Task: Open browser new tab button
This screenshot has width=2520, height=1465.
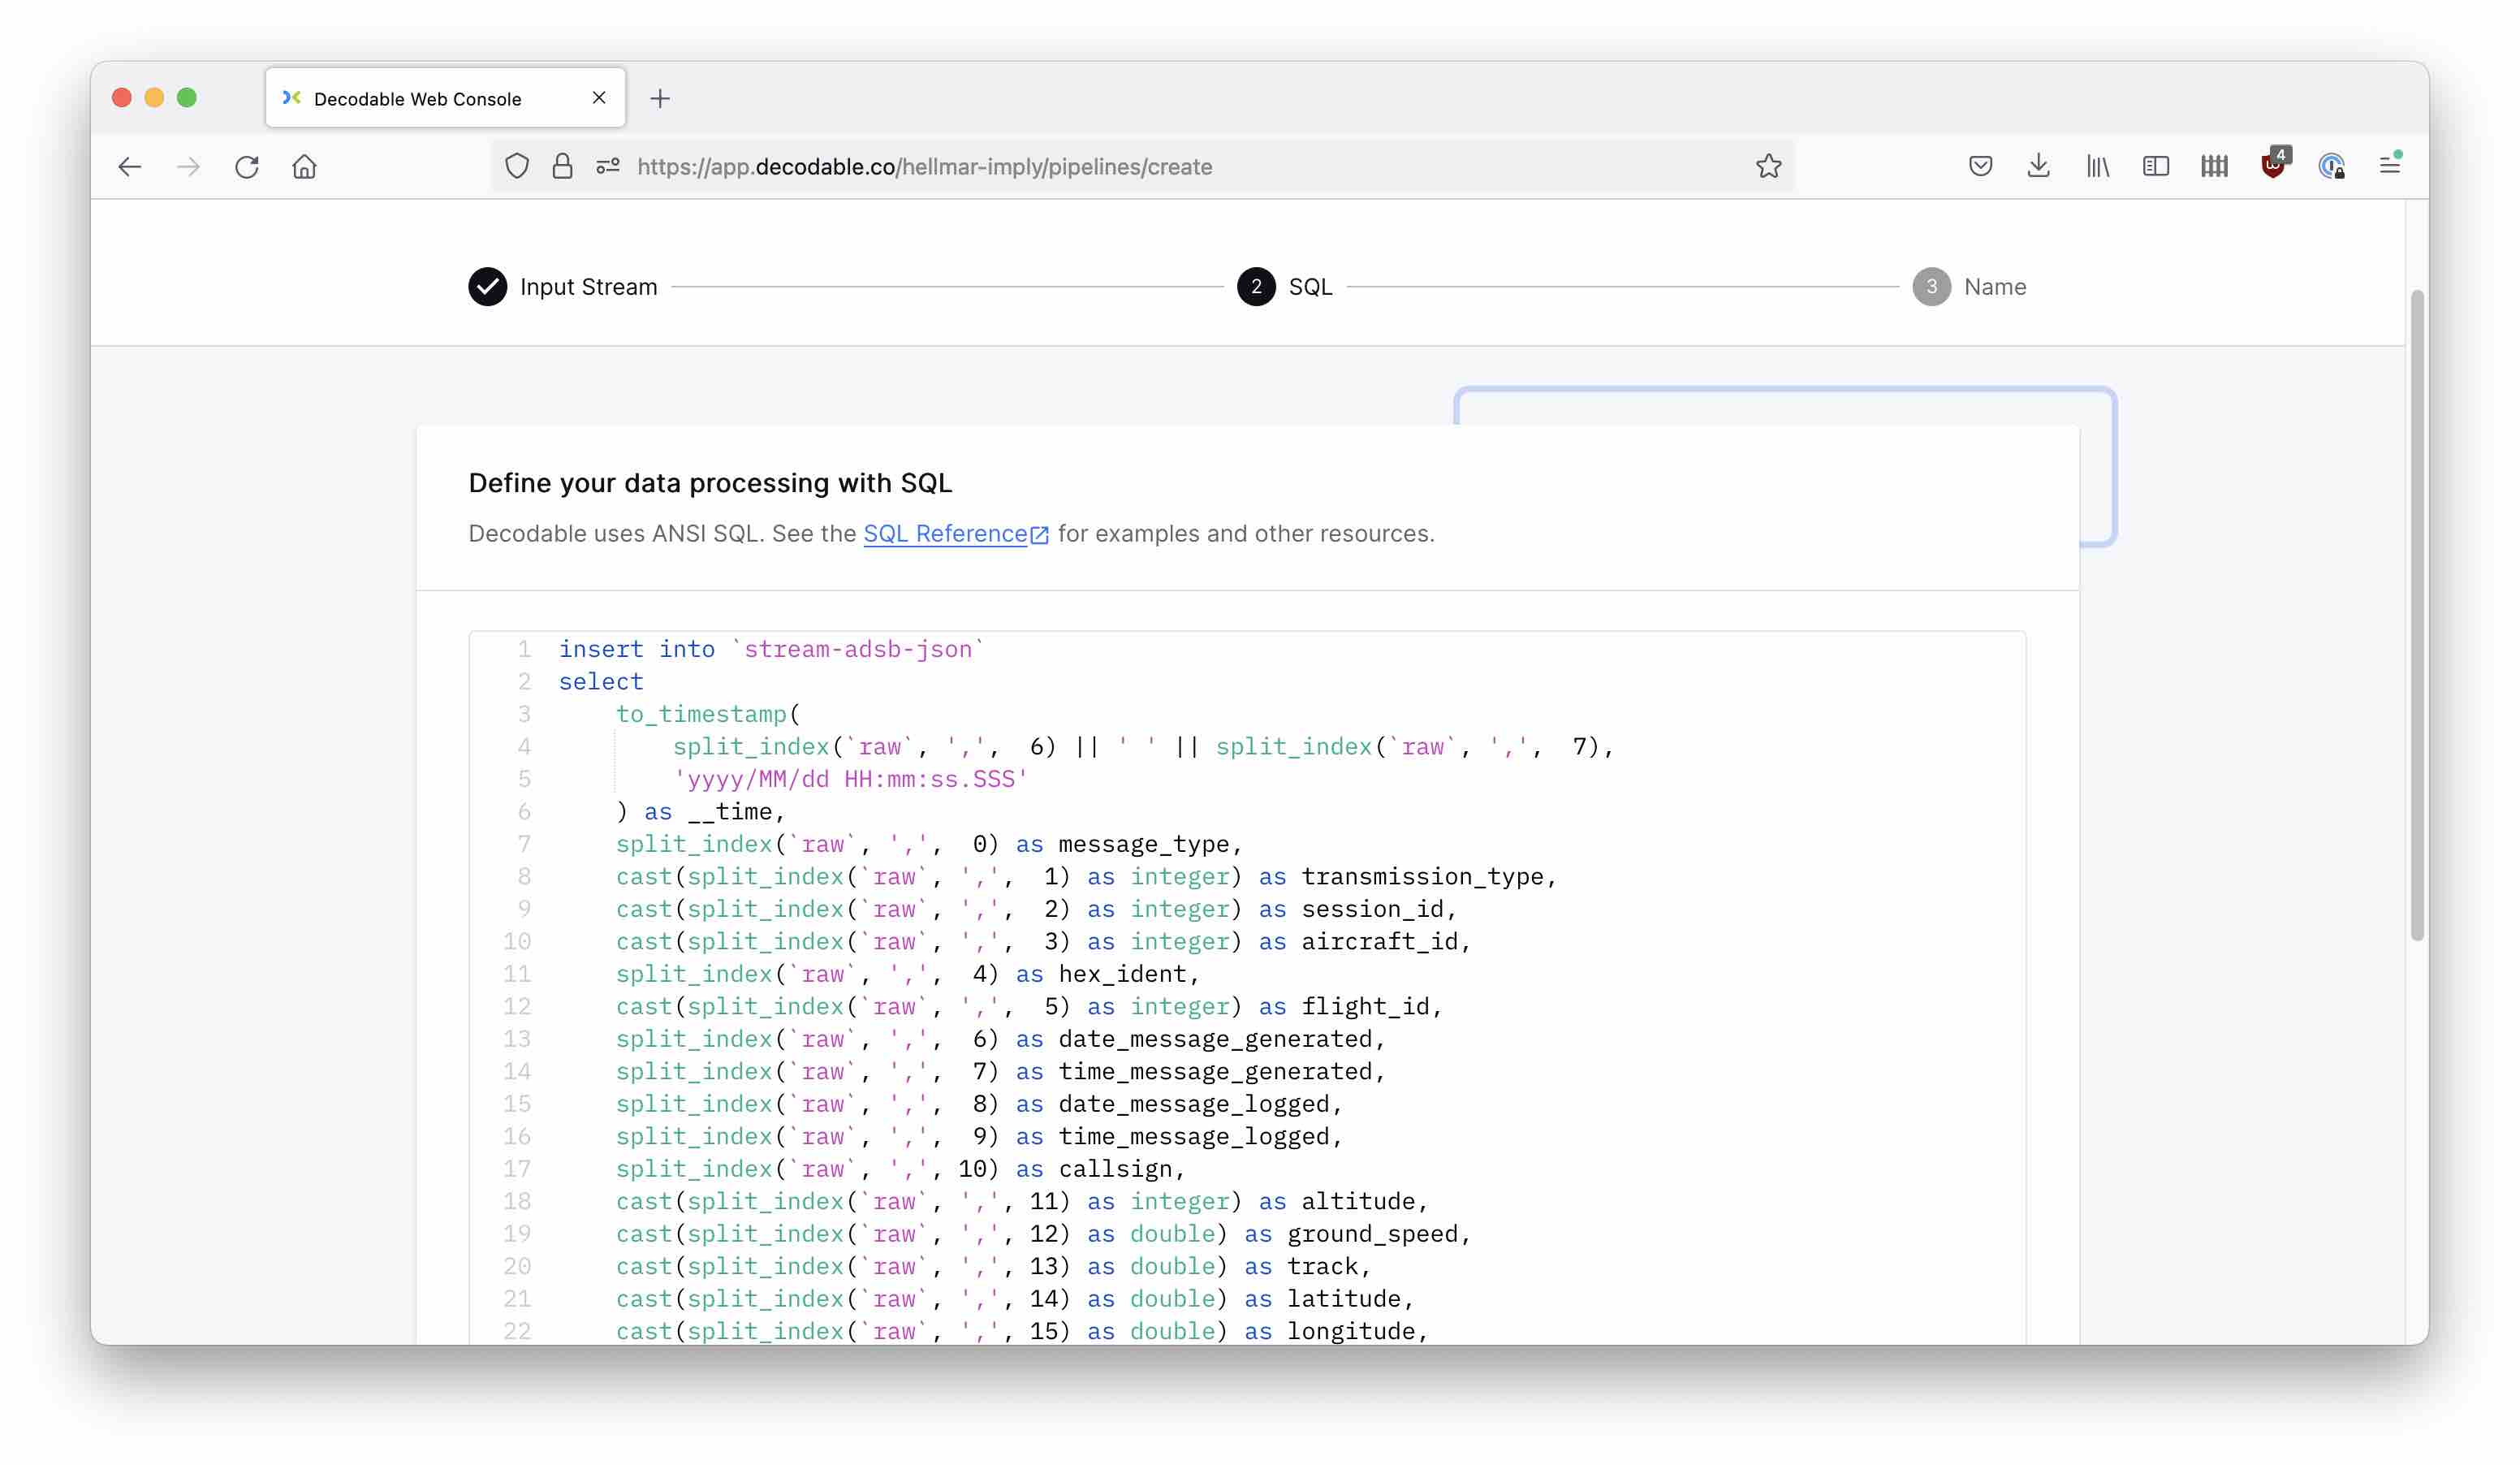Action: click(661, 99)
